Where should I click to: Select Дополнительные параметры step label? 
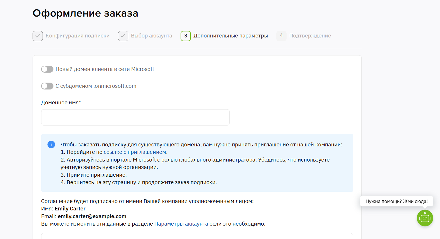pyautogui.click(x=231, y=36)
